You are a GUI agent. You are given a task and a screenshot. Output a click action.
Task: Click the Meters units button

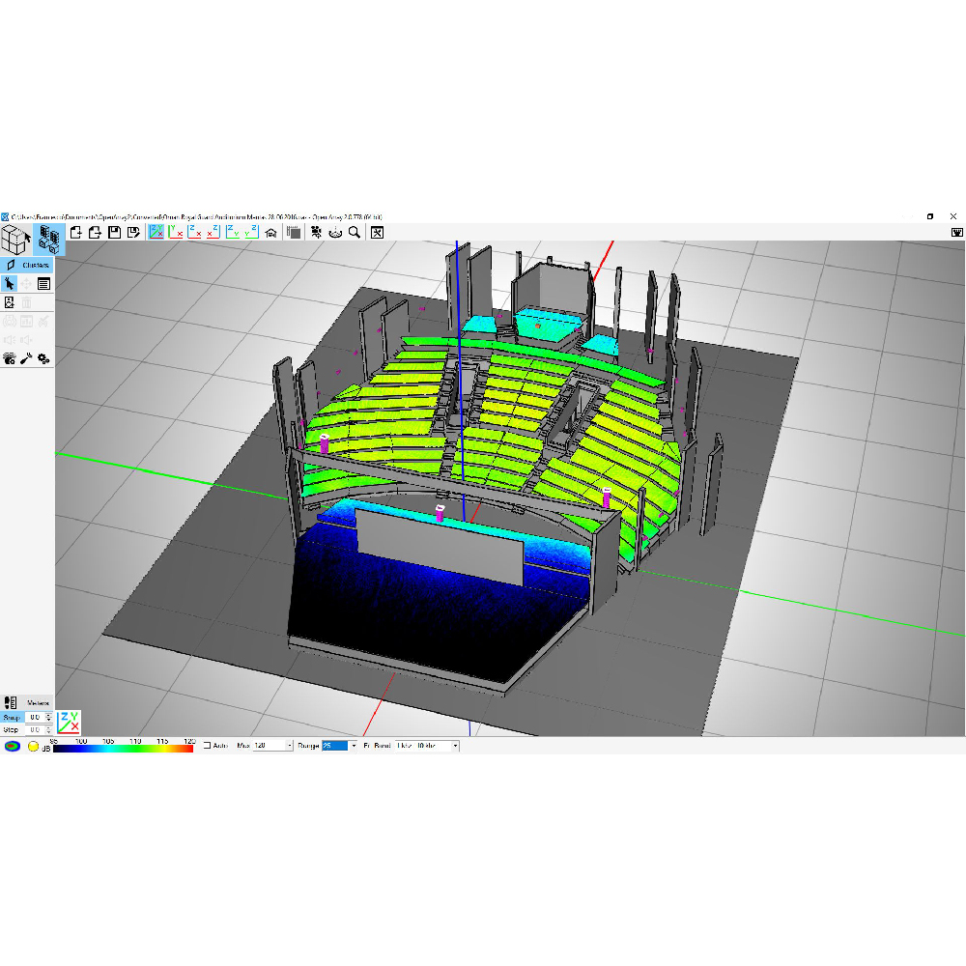tap(38, 702)
